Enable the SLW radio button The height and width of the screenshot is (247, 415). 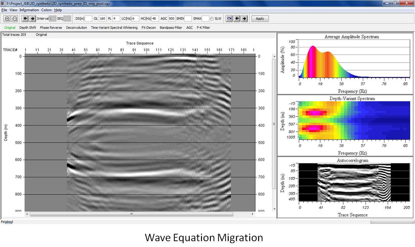212,19
